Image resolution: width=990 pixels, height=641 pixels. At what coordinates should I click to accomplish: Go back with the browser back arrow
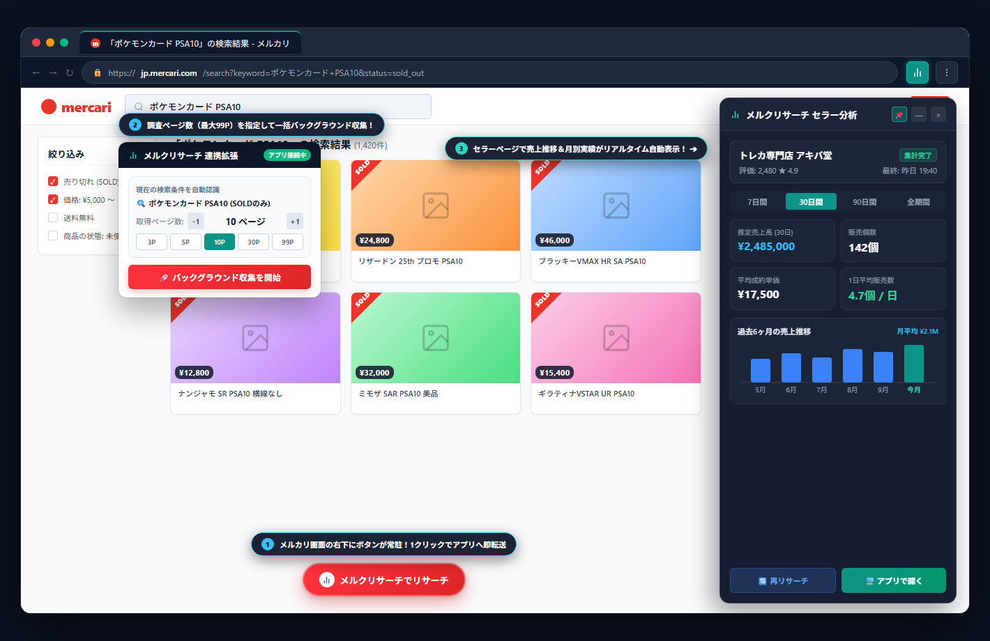36,72
